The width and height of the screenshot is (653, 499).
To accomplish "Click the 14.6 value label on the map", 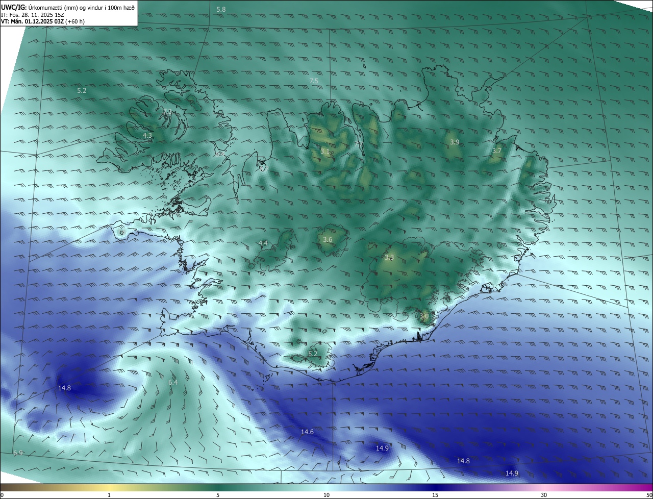I will pyautogui.click(x=307, y=432).
